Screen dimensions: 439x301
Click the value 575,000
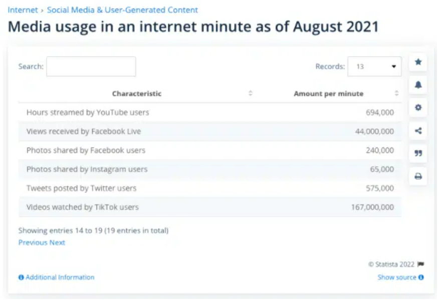pyautogui.click(x=380, y=188)
